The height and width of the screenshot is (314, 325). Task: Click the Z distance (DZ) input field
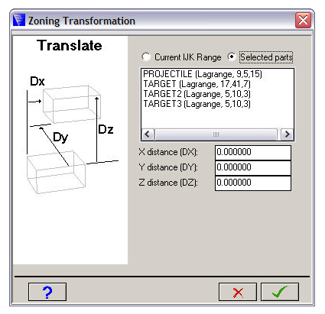coord(253,183)
